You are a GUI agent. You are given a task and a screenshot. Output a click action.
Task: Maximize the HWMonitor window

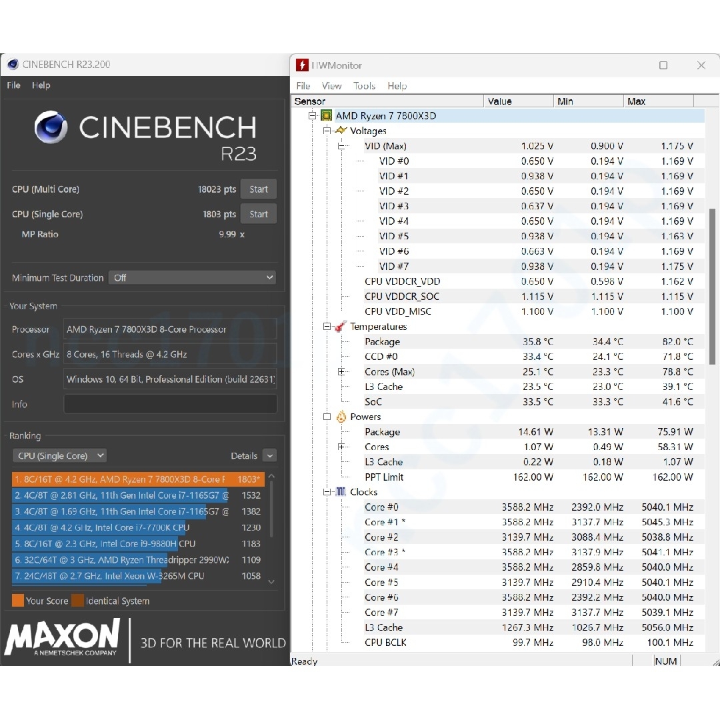(x=663, y=65)
